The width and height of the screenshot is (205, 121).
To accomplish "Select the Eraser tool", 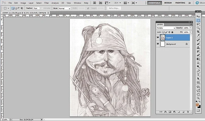I will pos(198,55).
